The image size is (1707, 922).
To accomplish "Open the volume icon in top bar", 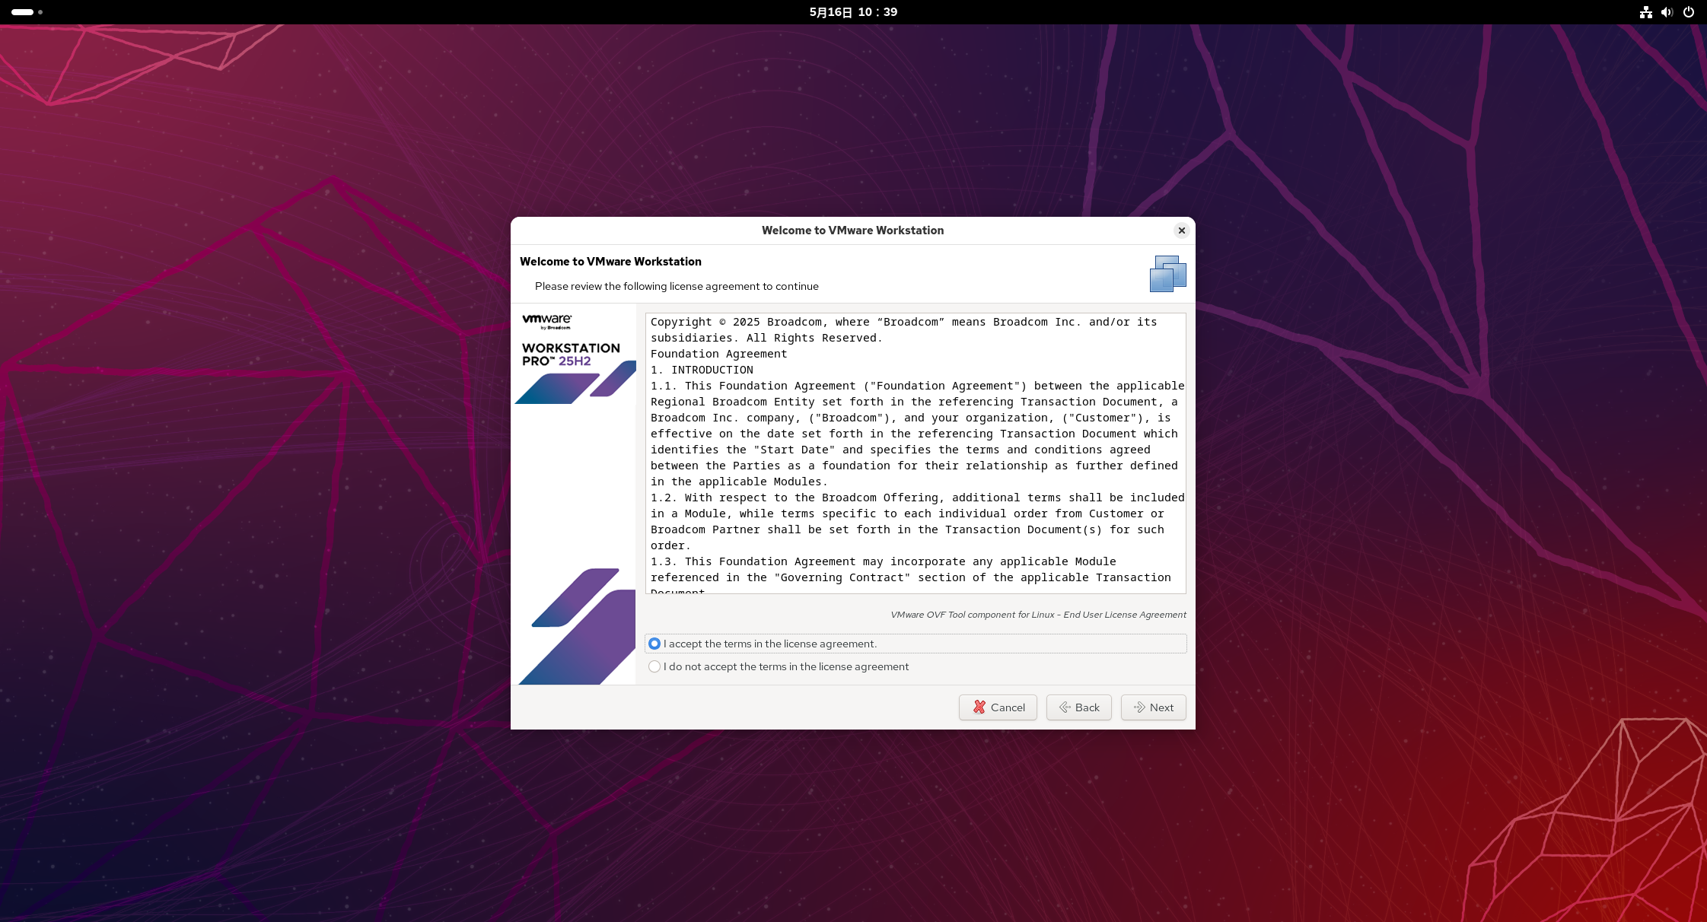I will [x=1667, y=12].
